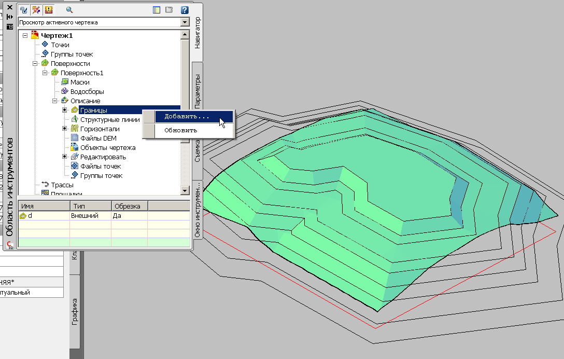
Task: Collapse the Поверхность1 tree node
Action: click(45, 73)
